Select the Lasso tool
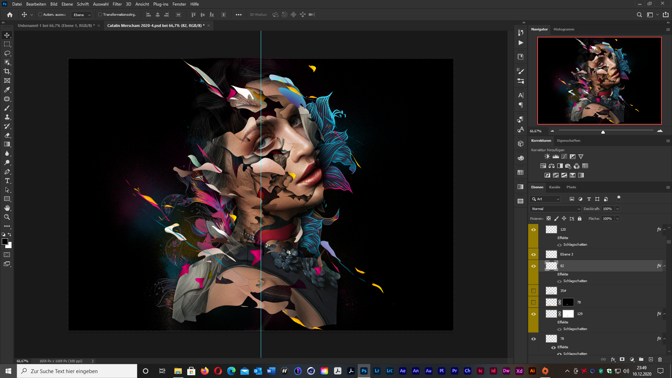This screenshot has height=378, width=672. pyautogui.click(x=7, y=53)
